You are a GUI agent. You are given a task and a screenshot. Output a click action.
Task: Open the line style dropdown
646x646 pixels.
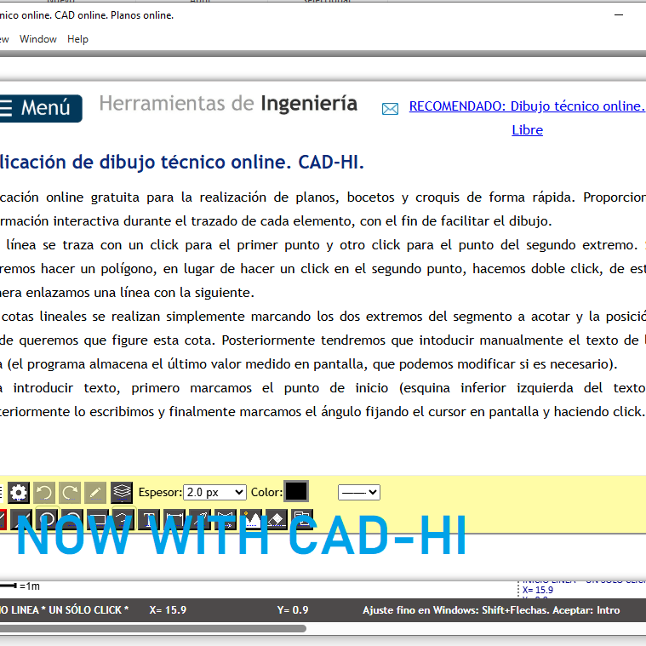tap(359, 492)
